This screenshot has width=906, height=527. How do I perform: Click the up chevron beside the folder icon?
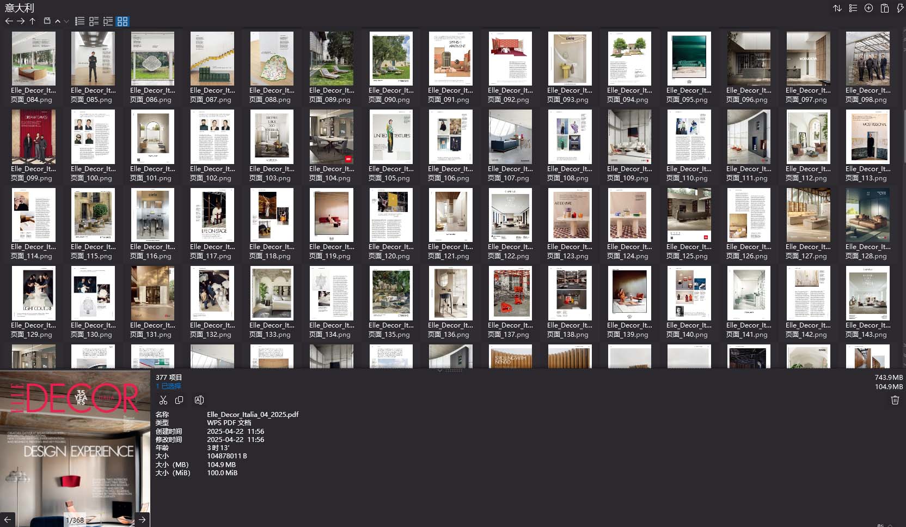(x=58, y=21)
